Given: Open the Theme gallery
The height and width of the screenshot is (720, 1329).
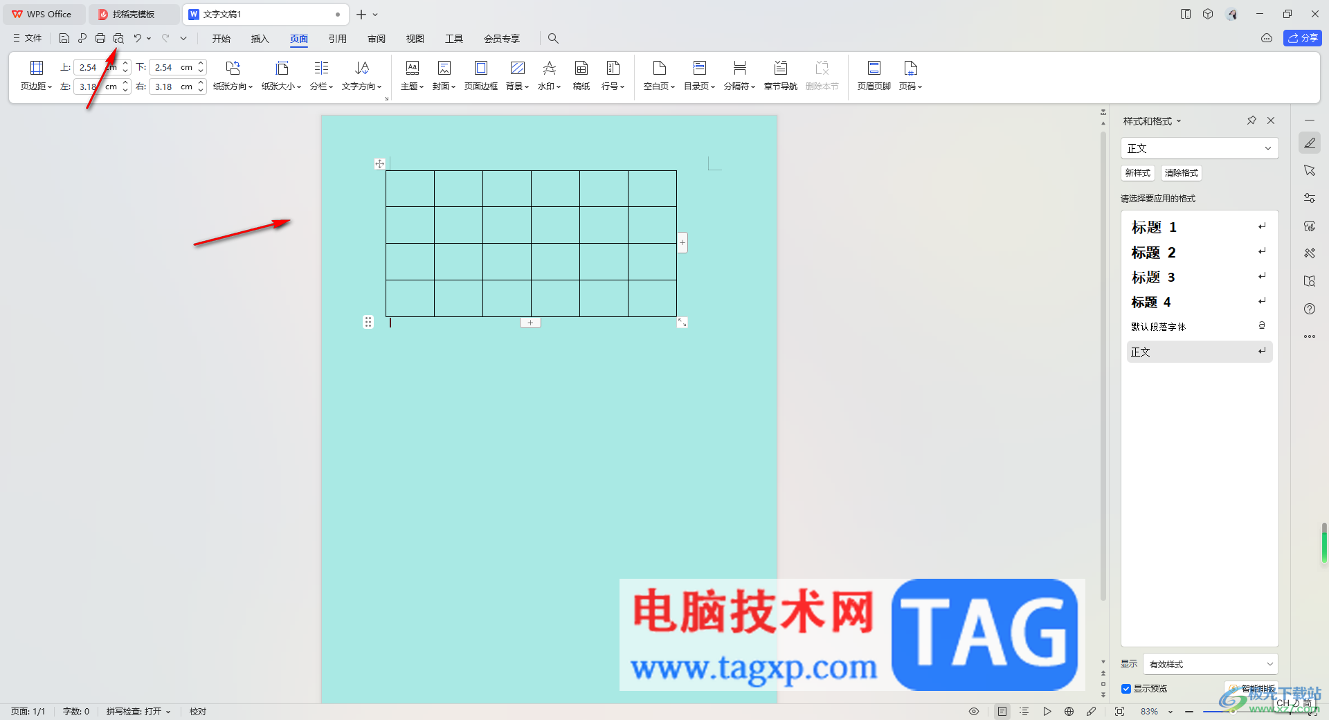Looking at the screenshot, I should [x=412, y=75].
